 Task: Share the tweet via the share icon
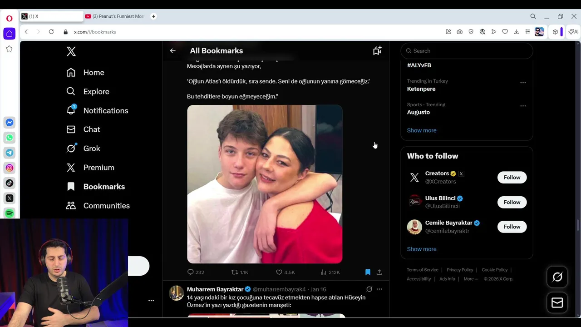(379, 272)
